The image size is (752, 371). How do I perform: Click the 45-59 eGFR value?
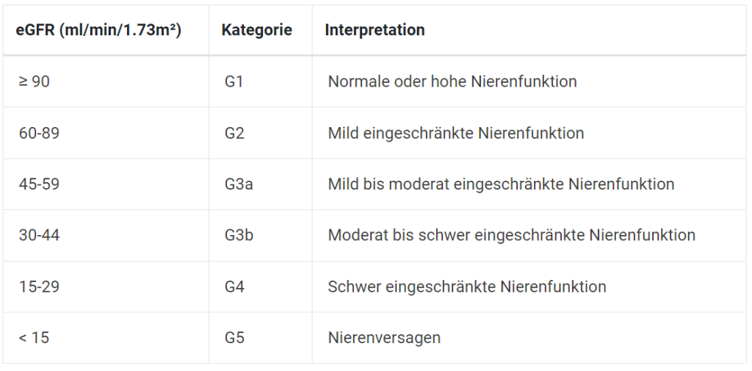point(39,184)
